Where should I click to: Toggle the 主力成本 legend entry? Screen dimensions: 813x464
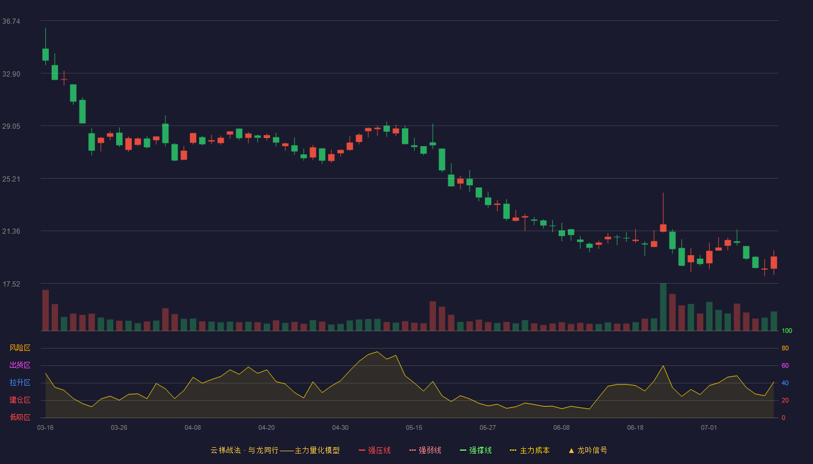pyautogui.click(x=530, y=450)
